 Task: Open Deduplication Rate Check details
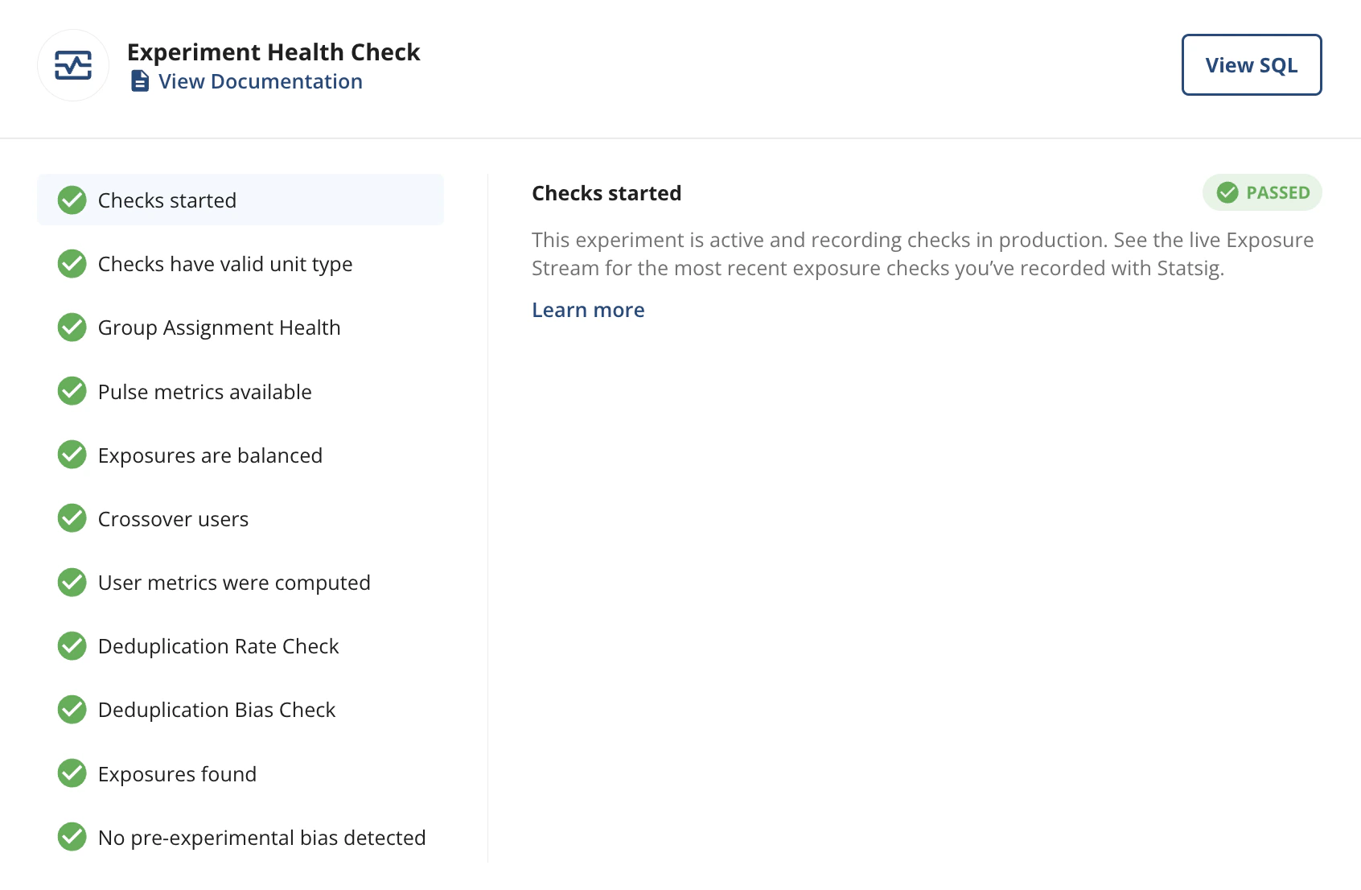click(218, 645)
